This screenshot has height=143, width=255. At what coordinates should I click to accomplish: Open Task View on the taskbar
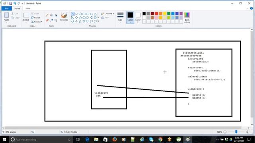(78, 139)
